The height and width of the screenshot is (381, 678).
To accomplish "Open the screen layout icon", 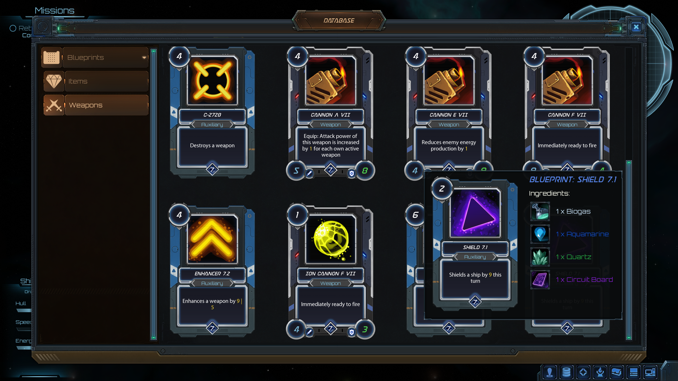I will pos(634,372).
